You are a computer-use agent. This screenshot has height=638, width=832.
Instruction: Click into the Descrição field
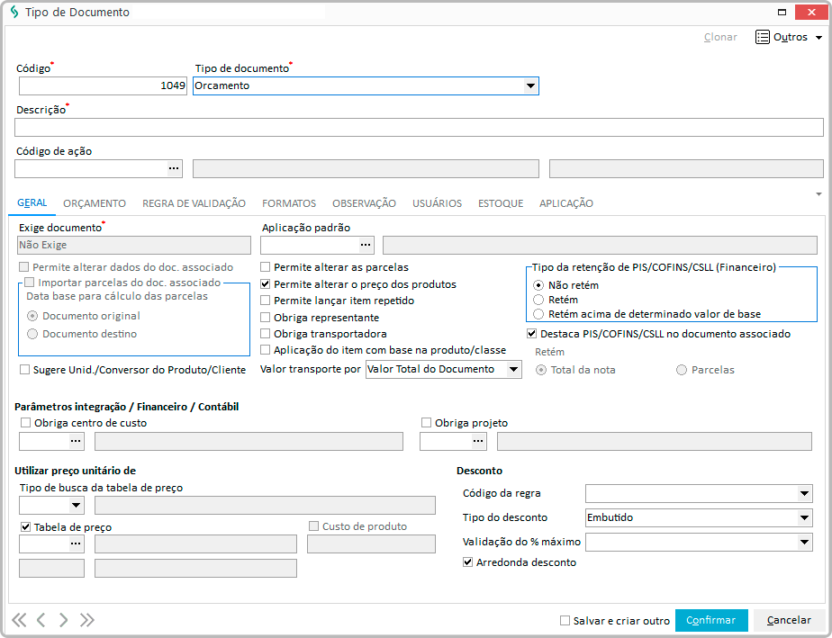point(419,127)
